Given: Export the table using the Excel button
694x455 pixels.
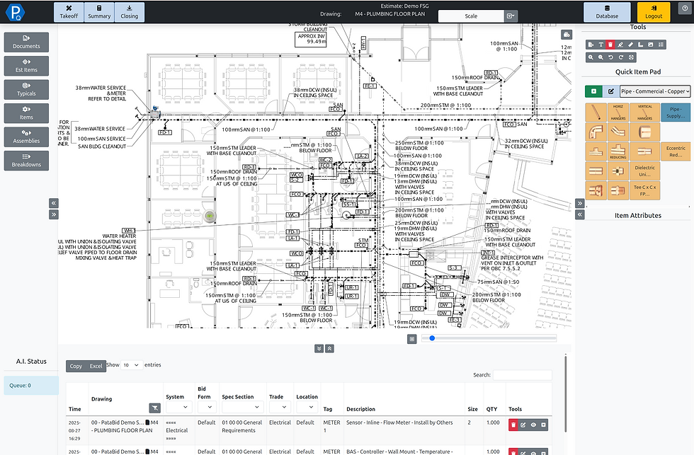Looking at the screenshot, I should (96, 365).
